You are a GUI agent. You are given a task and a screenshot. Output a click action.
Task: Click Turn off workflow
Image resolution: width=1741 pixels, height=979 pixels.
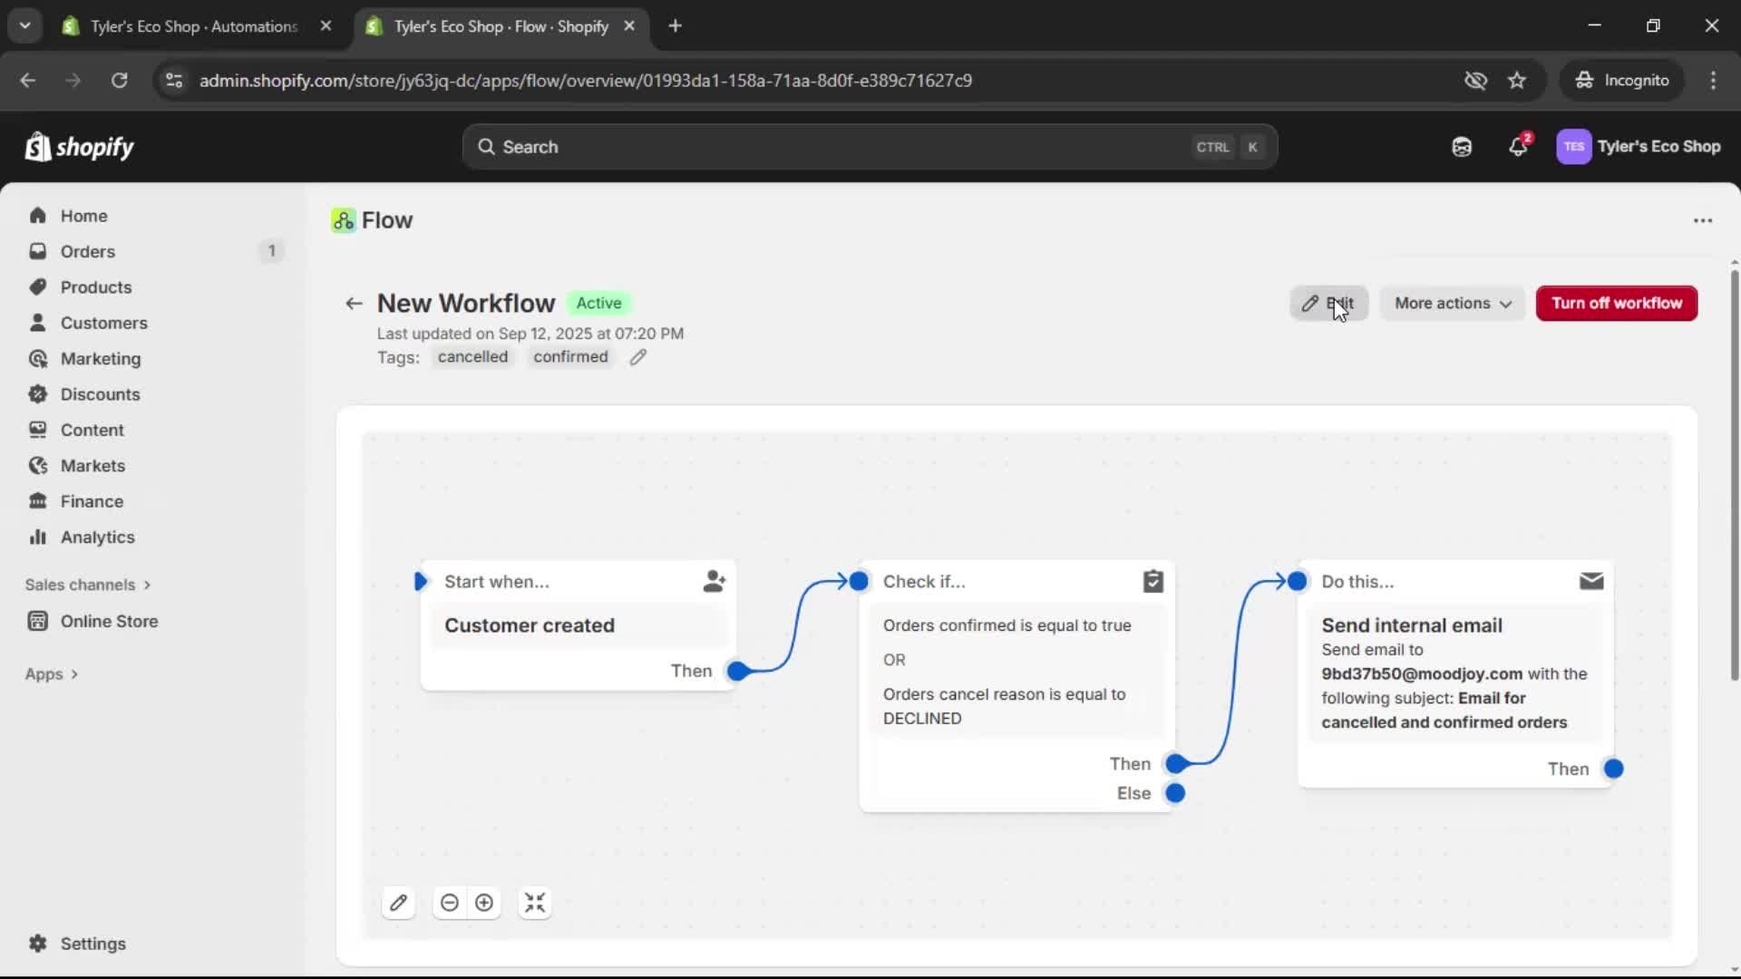[1616, 303]
